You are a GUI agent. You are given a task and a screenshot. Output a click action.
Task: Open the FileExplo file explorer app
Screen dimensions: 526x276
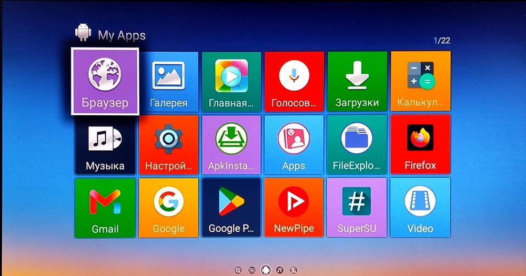(357, 145)
